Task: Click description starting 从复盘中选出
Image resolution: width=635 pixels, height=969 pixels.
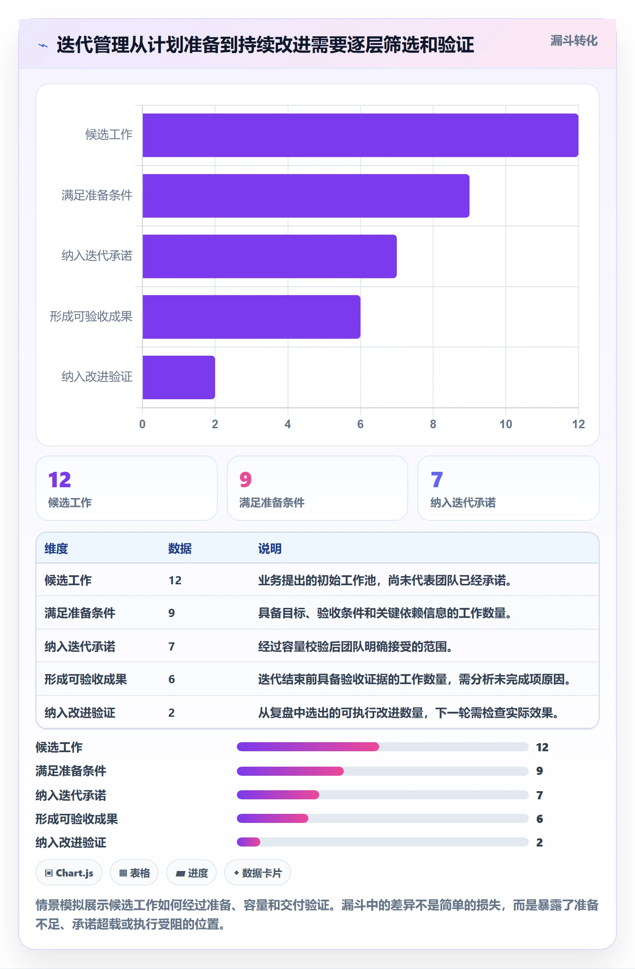Action: (409, 713)
